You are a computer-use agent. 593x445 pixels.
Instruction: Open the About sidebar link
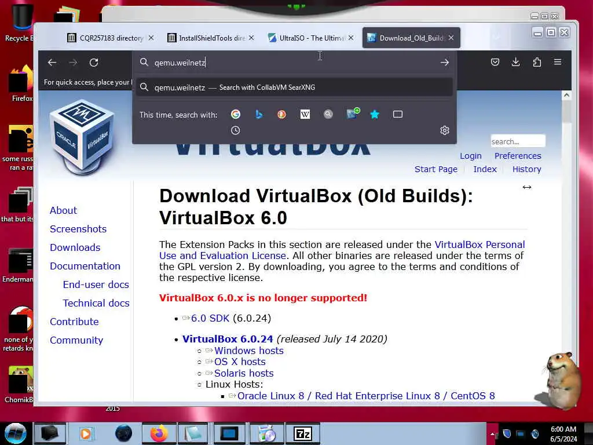[x=63, y=210]
